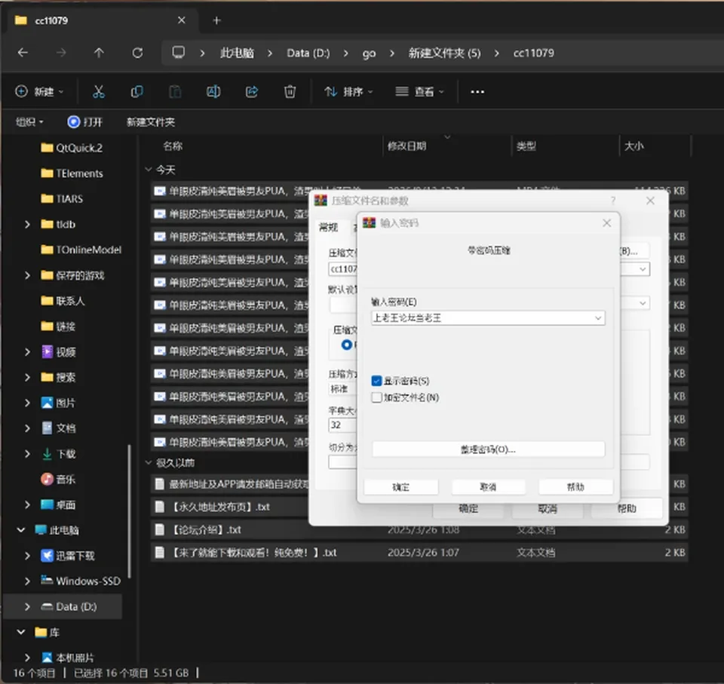Click Data (D:) in the address breadcrumb

[x=308, y=53]
